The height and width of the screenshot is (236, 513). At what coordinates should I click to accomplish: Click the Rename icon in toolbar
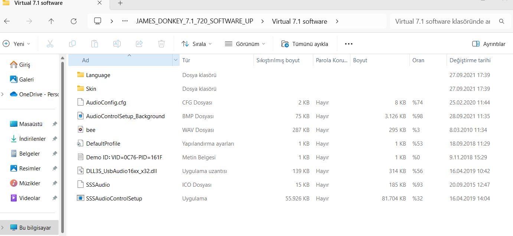tap(117, 44)
